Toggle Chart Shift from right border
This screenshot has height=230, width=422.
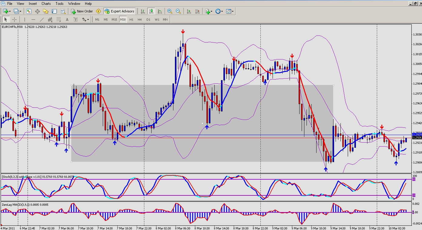[x=197, y=11]
